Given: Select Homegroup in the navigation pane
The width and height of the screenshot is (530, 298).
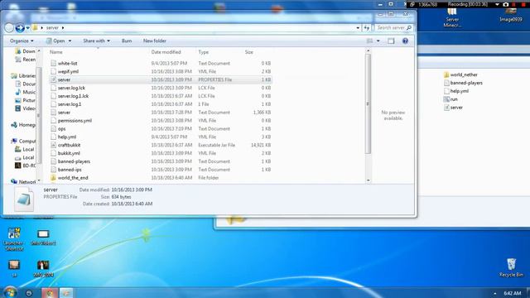Looking at the screenshot, I should pyautogui.click(x=23, y=125).
